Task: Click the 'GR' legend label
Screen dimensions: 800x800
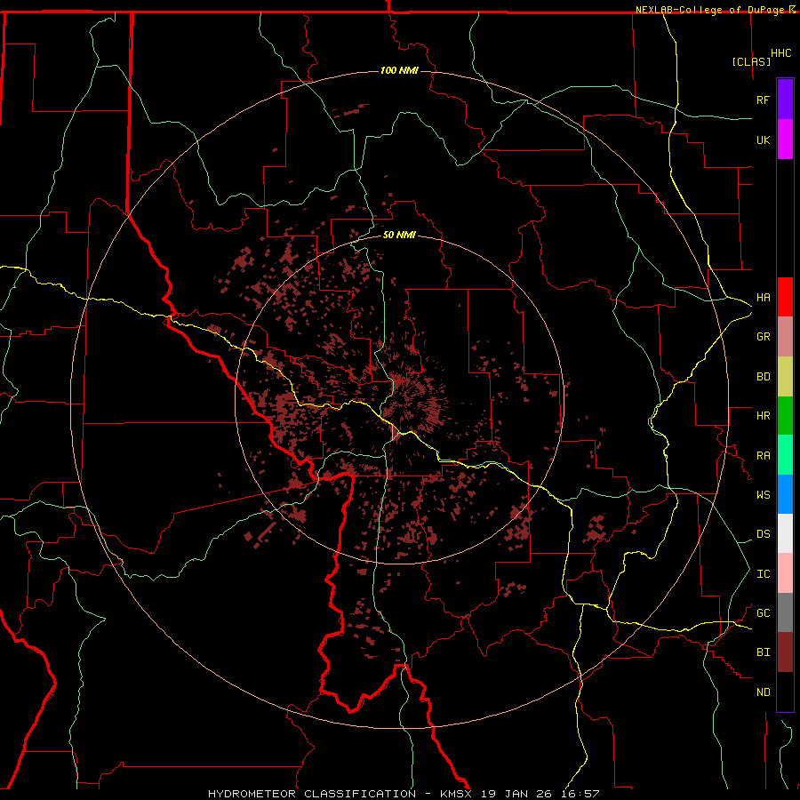Action: click(x=763, y=337)
